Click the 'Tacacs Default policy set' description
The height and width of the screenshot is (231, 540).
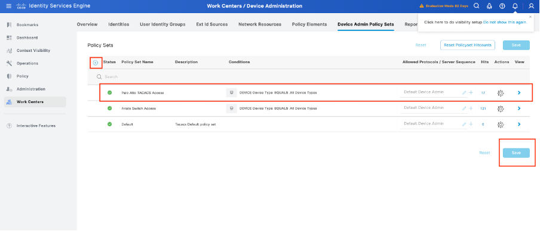click(x=195, y=124)
